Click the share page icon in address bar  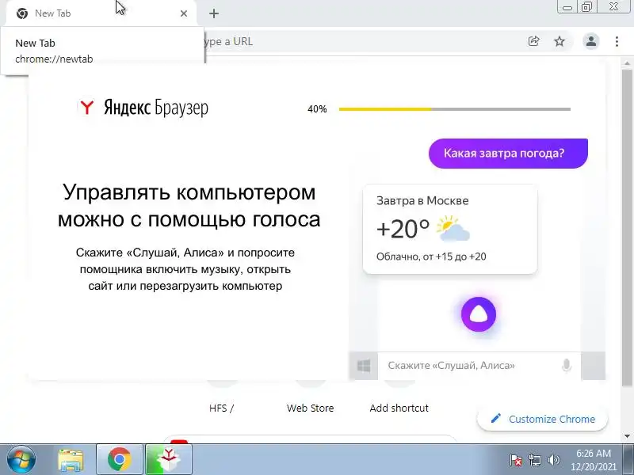coord(533,41)
